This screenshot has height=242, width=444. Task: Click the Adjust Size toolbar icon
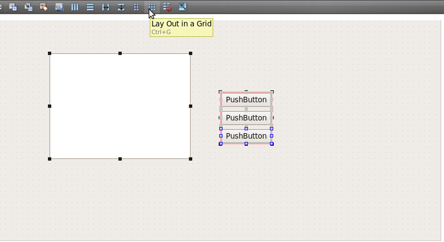coord(182,7)
